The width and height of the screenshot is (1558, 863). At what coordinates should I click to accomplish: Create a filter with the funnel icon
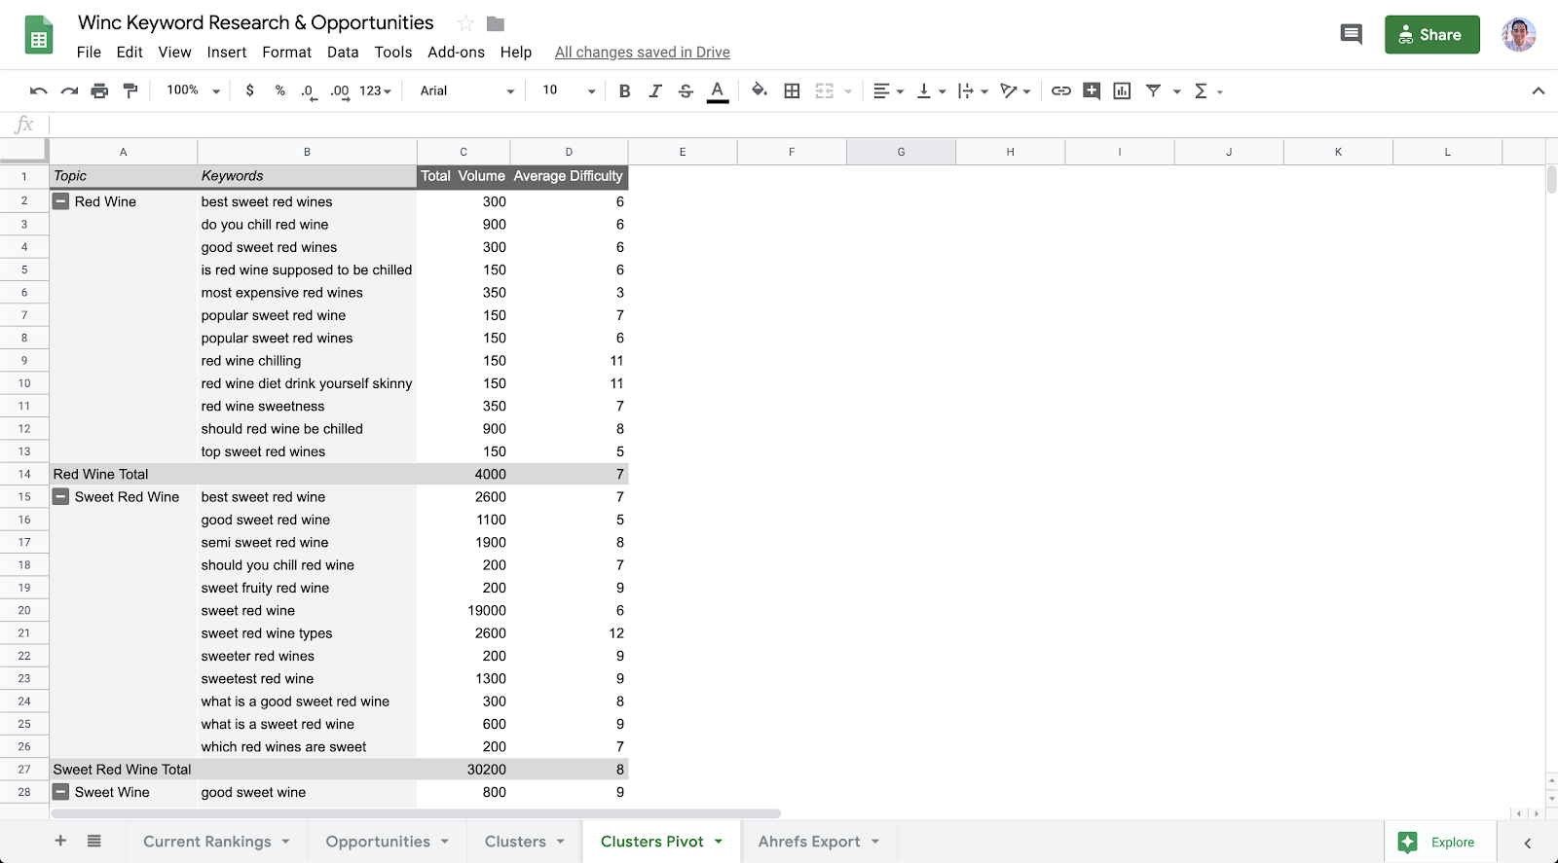pyautogui.click(x=1153, y=90)
